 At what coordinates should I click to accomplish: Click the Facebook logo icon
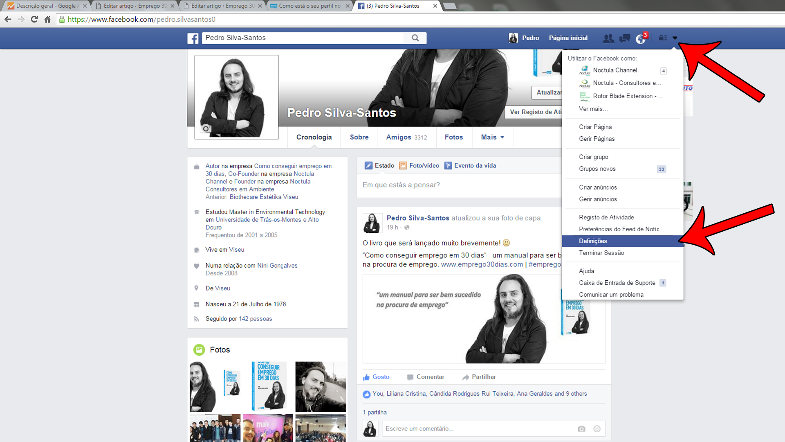tap(193, 38)
